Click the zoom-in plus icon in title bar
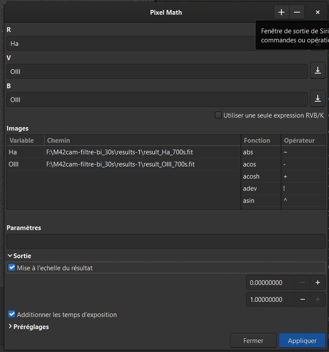Image resolution: width=329 pixels, height=352 pixels. click(281, 12)
